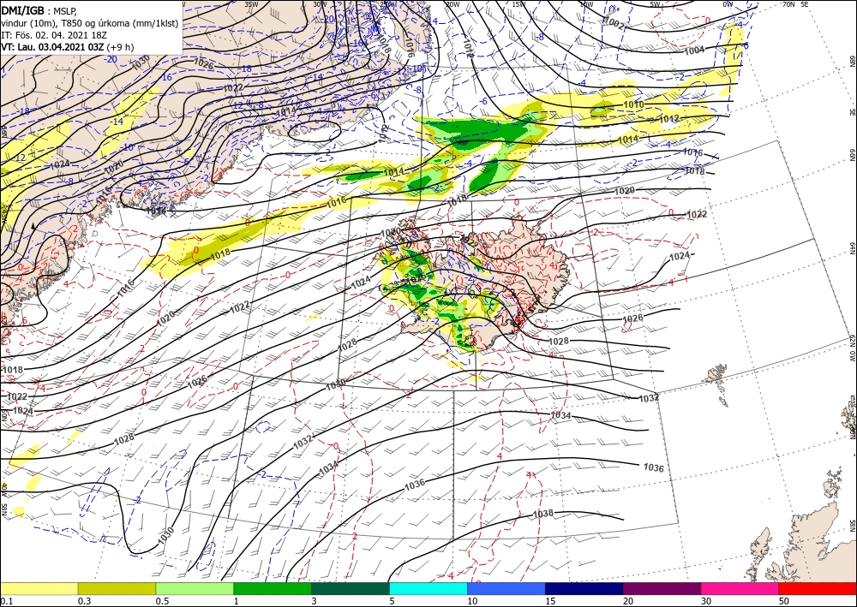This screenshot has width=857, height=607.
Task: Click the 'VT: Lau. 03.04.2021 03Z (+9 h)' line
Action: click(67, 47)
